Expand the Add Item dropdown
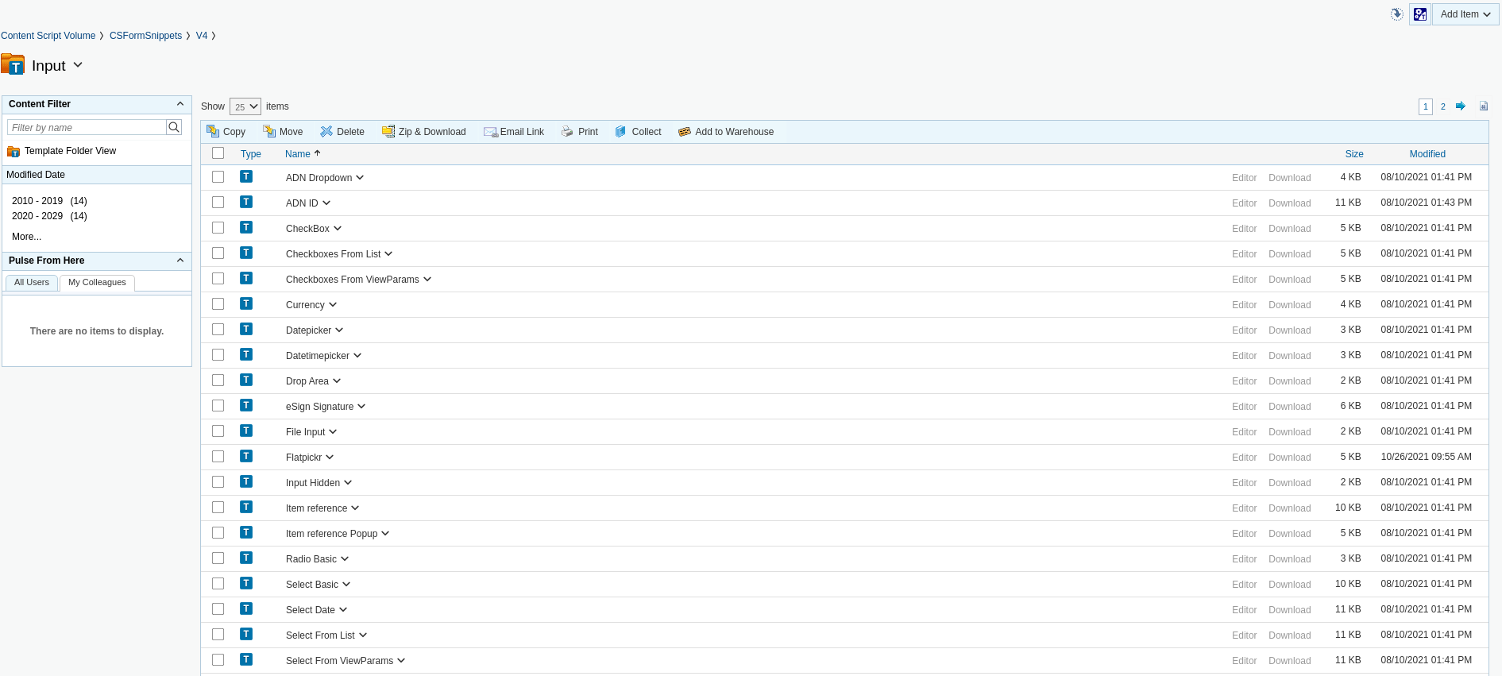 (x=1465, y=14)
